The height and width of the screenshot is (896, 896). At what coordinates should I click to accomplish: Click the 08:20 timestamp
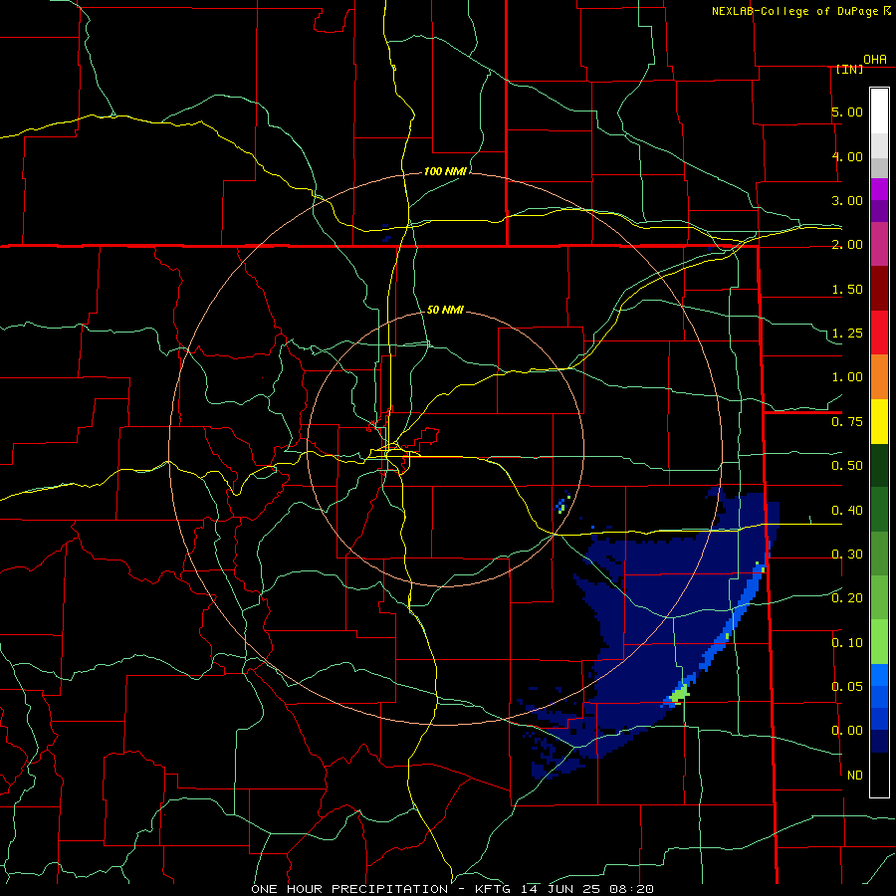(631, 889)
